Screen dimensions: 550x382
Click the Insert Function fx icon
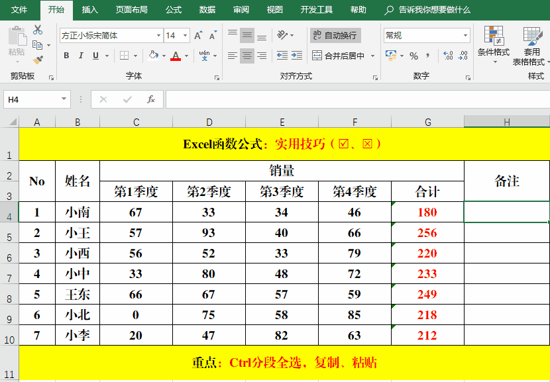pos(151,99)
